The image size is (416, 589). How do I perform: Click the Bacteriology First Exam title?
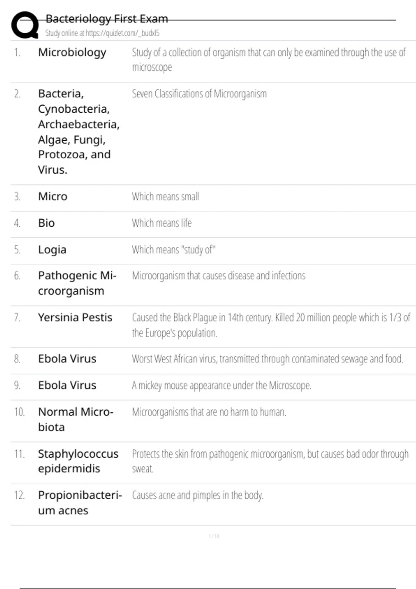pyautogui.click(x=107, y=19)
